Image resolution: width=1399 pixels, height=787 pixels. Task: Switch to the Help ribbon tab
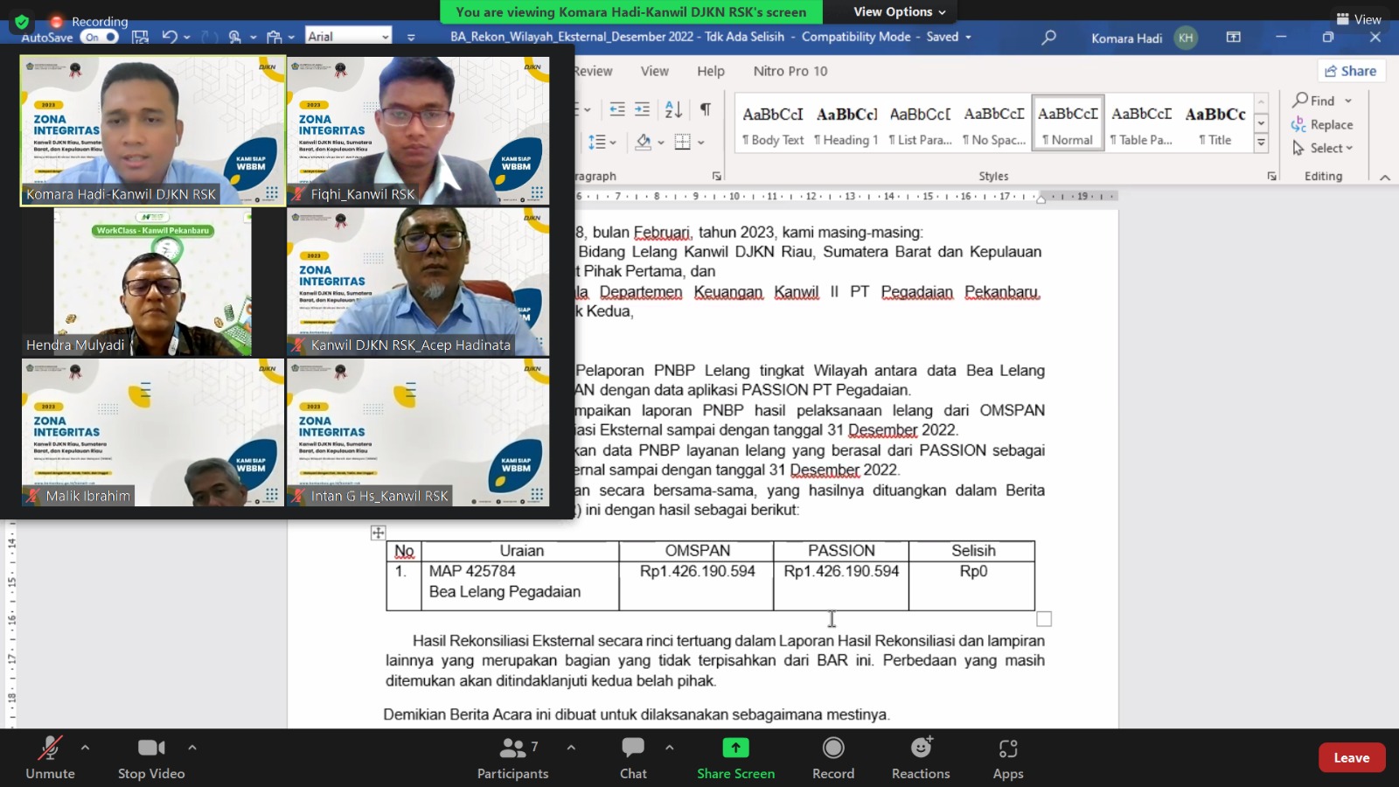coord(710,72)
